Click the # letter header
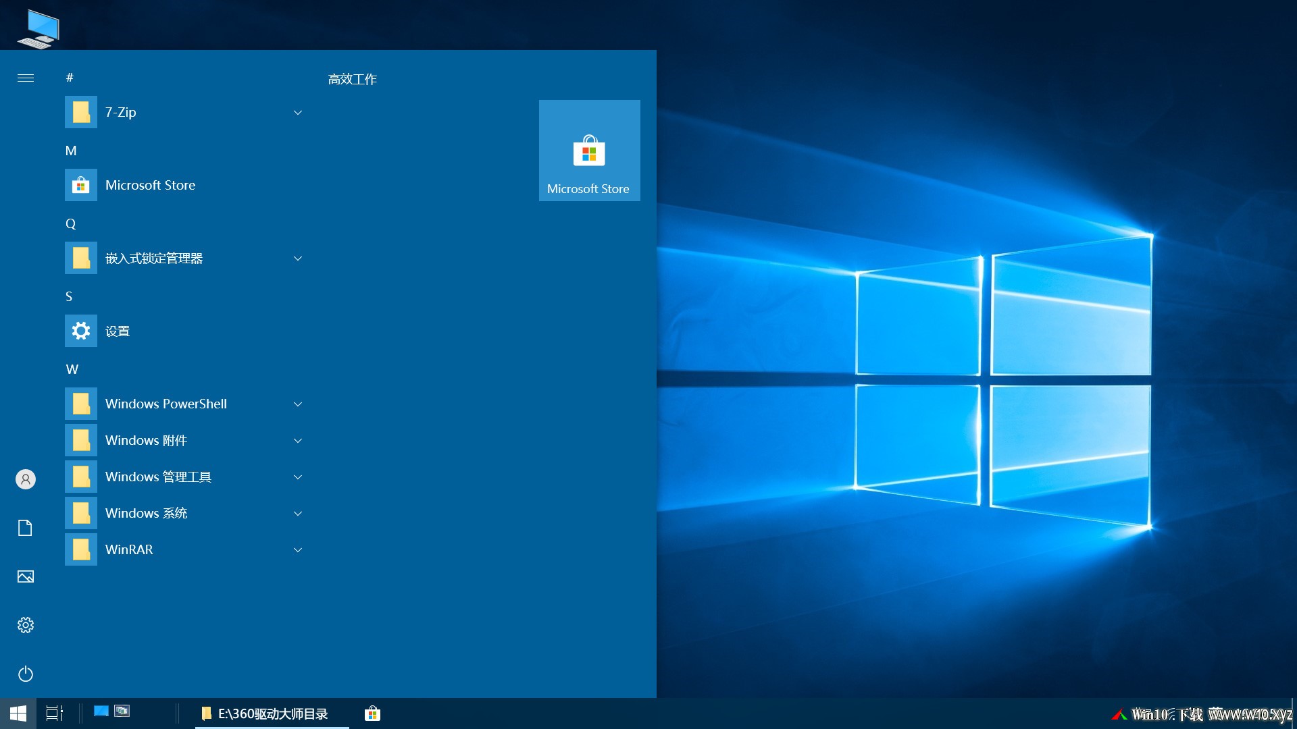The height and width of the screenshot is (729, 1297). click(70, 78)
